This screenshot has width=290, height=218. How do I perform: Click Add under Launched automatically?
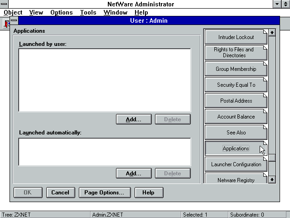coord(134,173)
